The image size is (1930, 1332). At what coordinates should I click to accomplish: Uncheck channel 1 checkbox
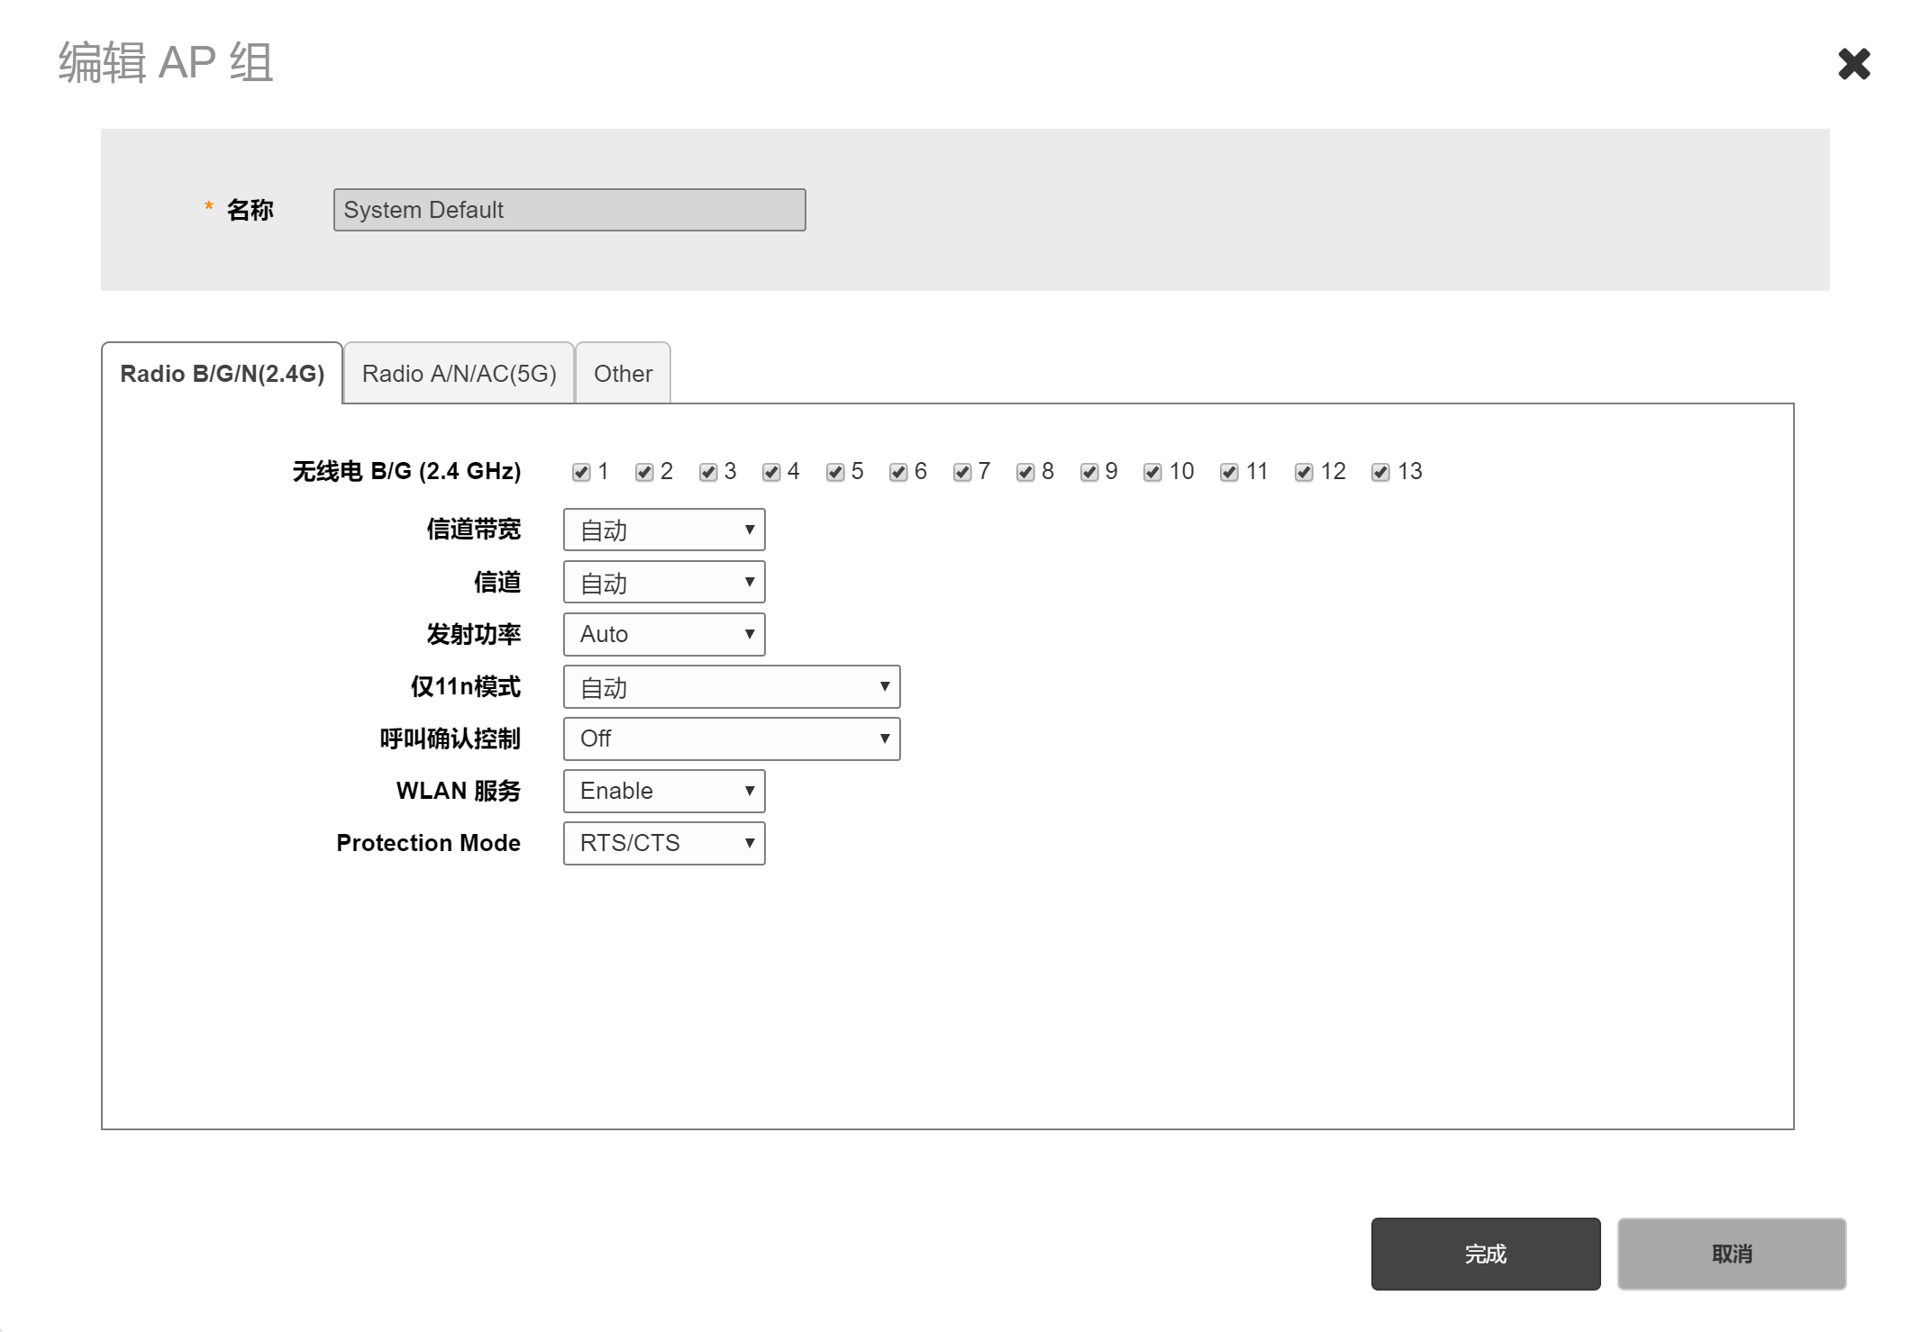(581, 473)
